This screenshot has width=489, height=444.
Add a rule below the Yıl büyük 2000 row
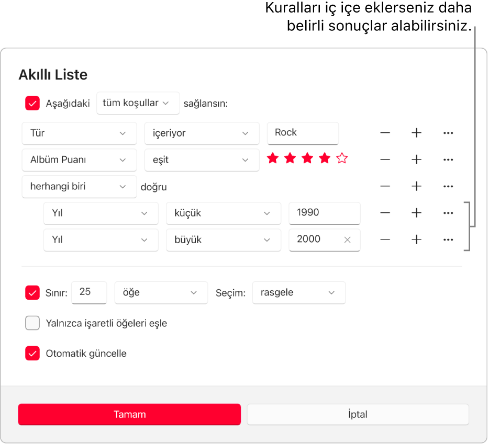[x=416, y=240]
